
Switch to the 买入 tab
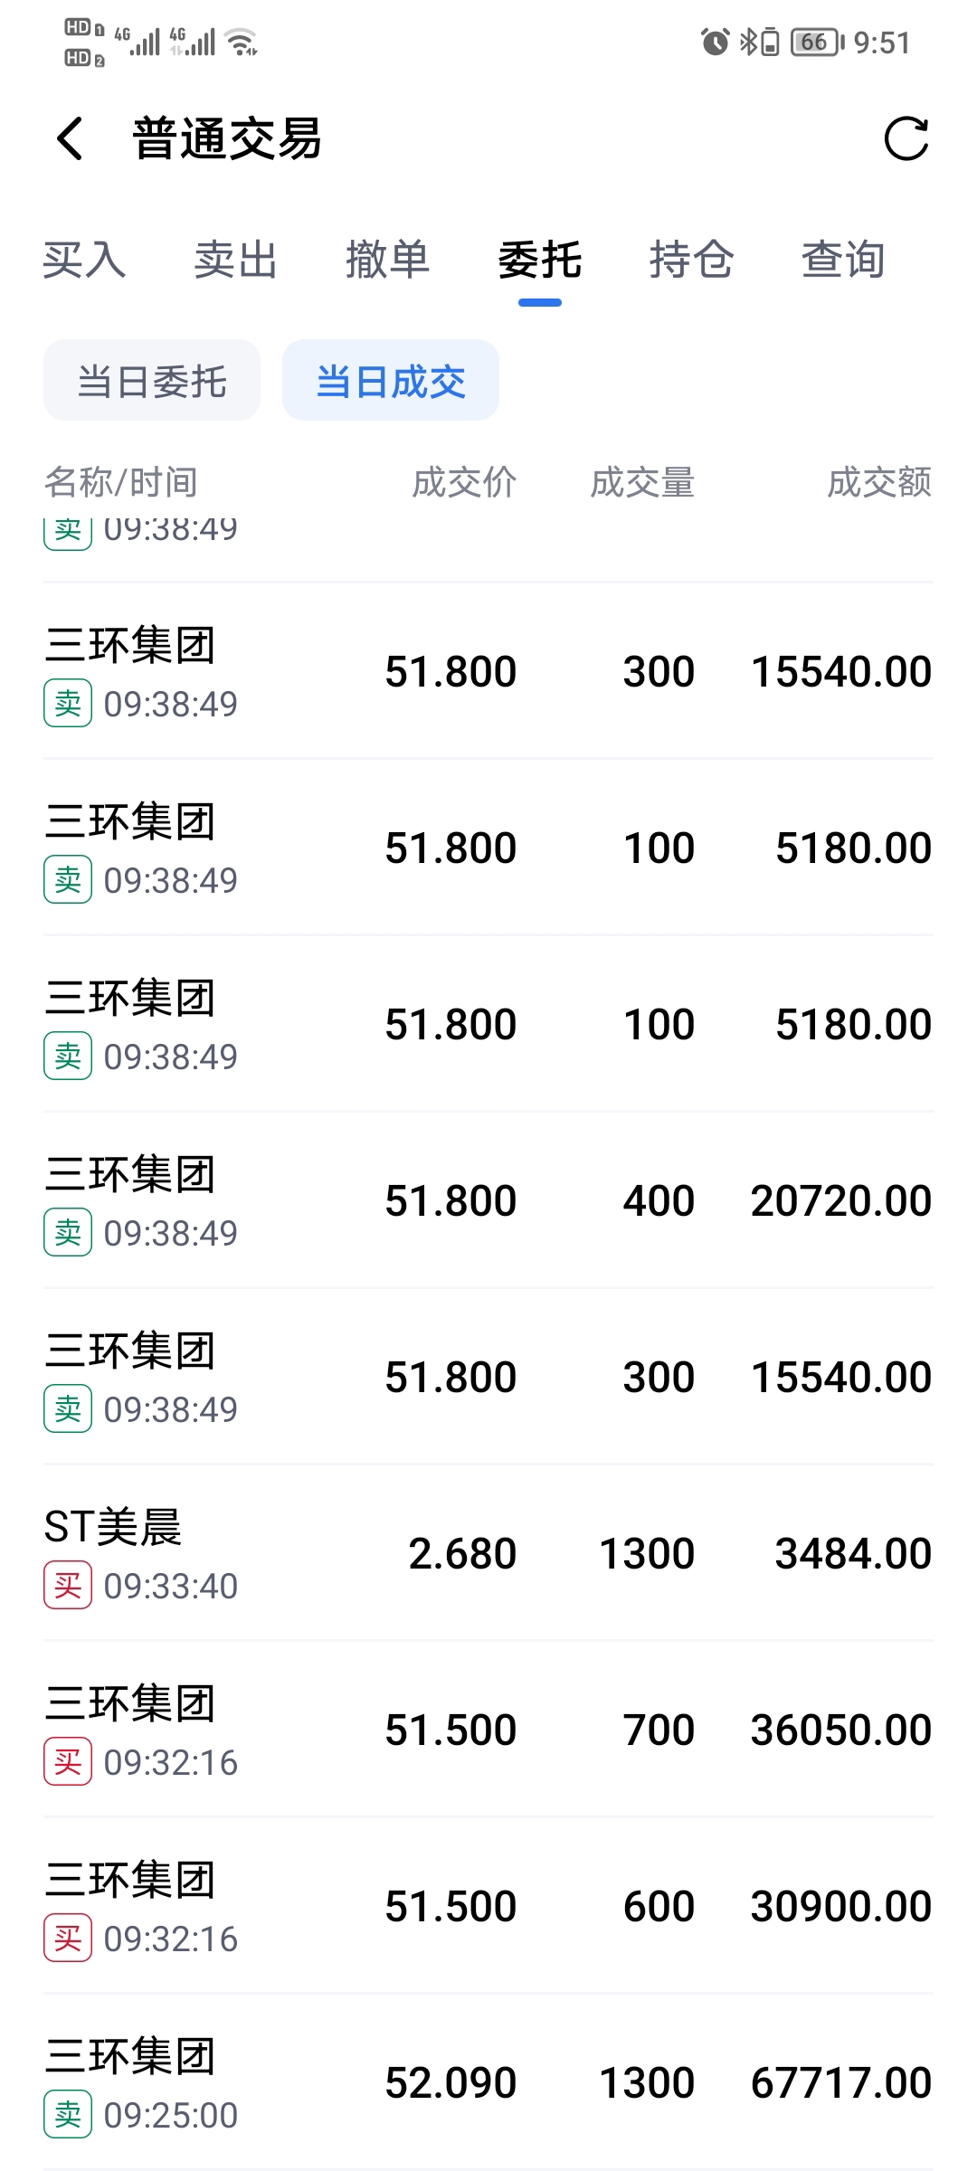[84, 261]
